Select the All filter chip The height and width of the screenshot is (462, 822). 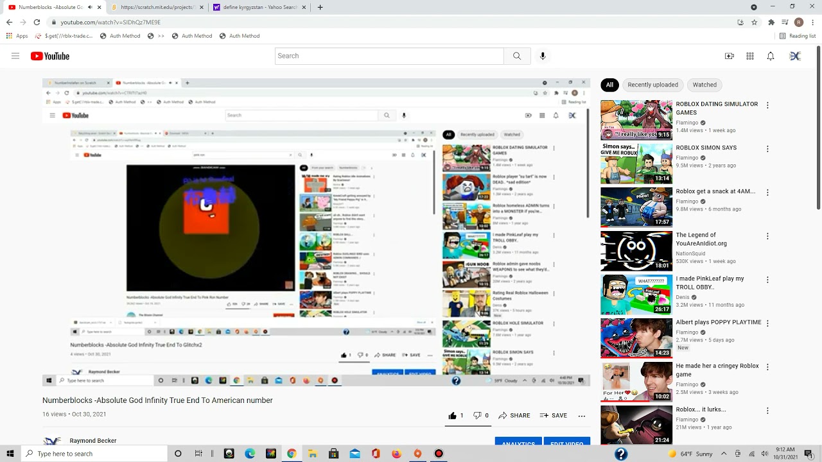point(609,85)
